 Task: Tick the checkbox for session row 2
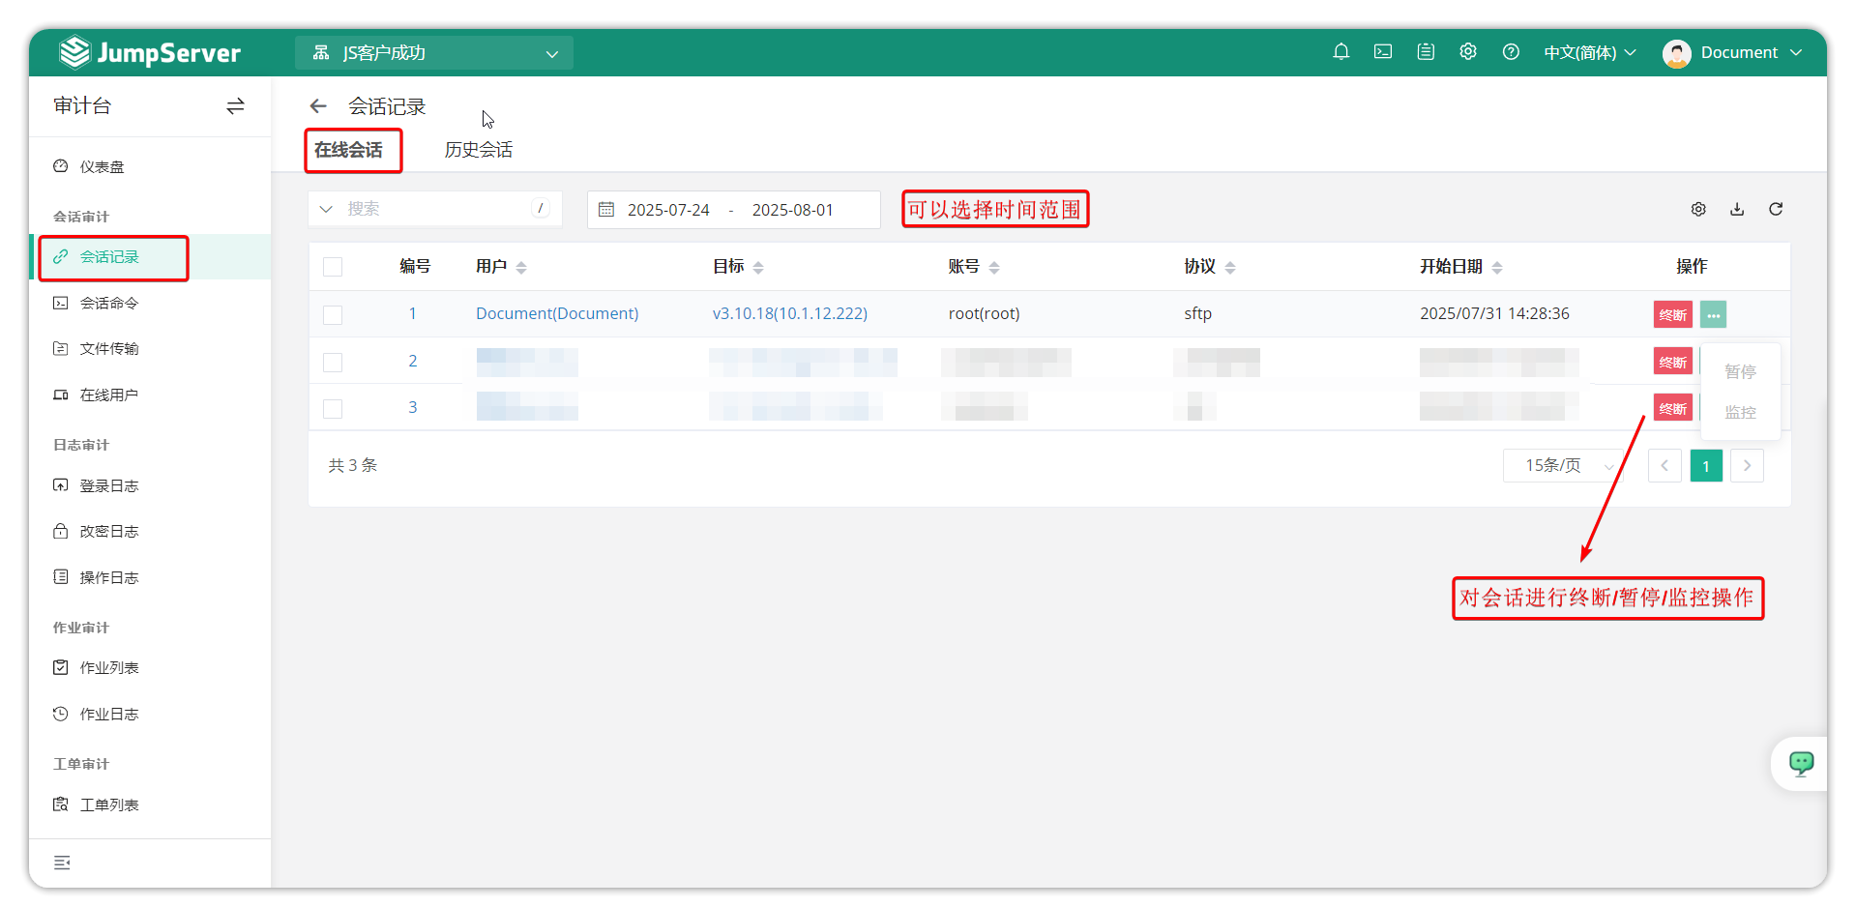[x=333, y=362]
